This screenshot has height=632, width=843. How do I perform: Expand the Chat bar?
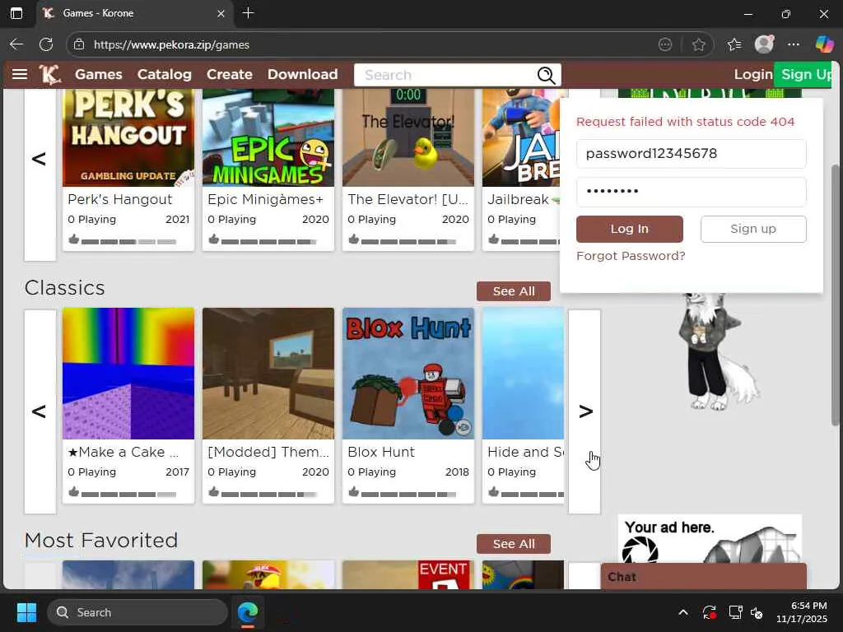703,577
